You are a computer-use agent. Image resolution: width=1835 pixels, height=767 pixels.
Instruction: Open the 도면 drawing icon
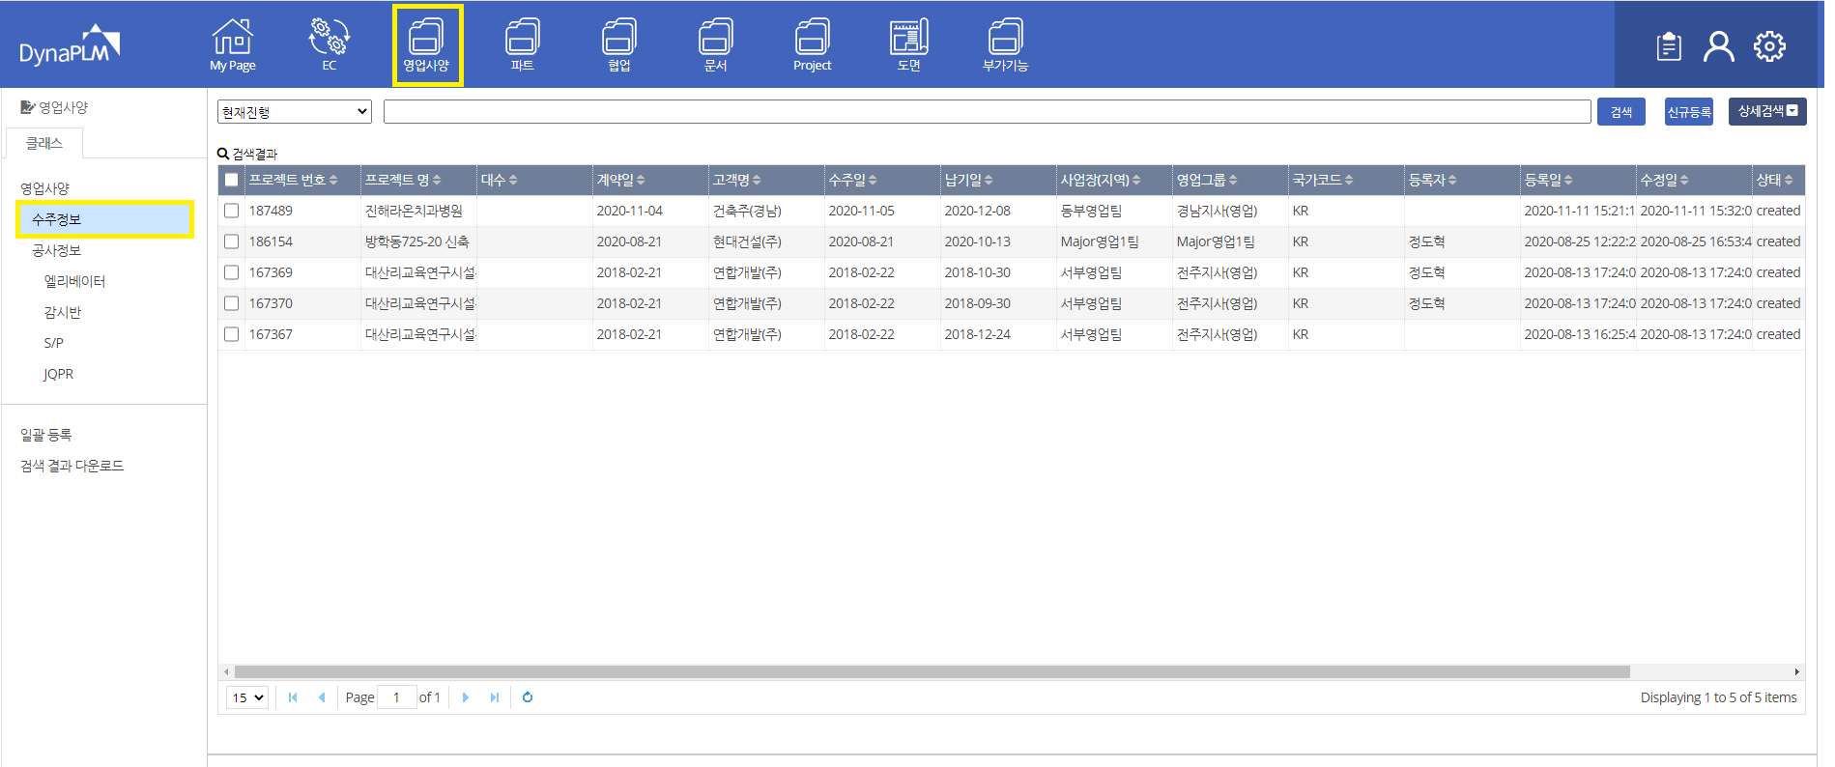pyautogui.click(x=909, y=44)
